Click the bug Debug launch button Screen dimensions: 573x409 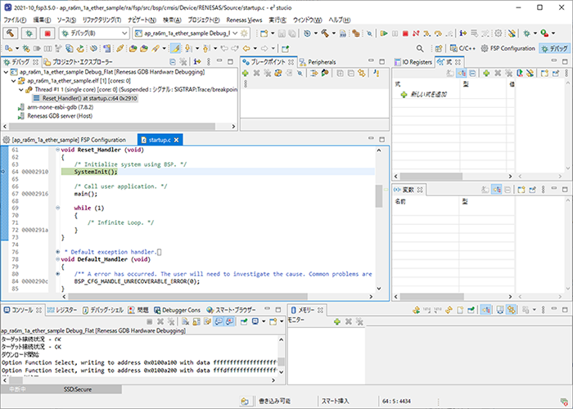29,34
